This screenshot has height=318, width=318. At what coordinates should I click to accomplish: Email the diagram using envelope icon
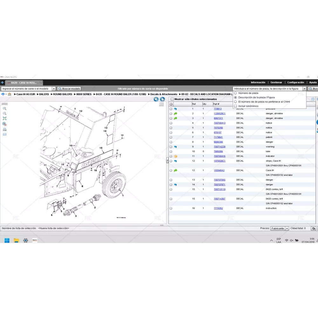[4, 134]
